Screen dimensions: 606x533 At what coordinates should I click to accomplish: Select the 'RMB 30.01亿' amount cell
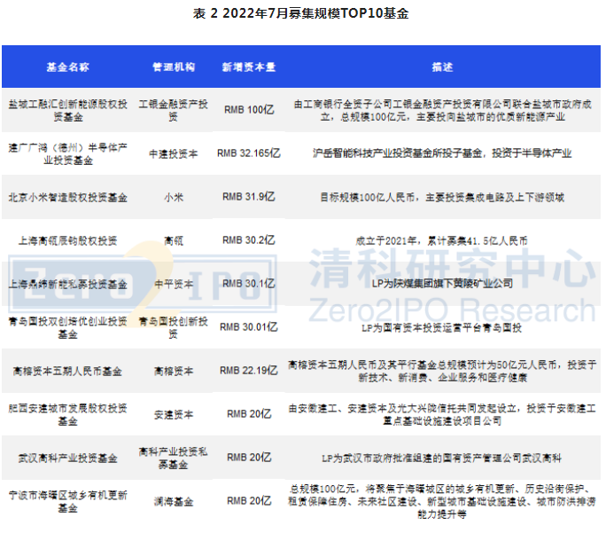tap(248, 327)
